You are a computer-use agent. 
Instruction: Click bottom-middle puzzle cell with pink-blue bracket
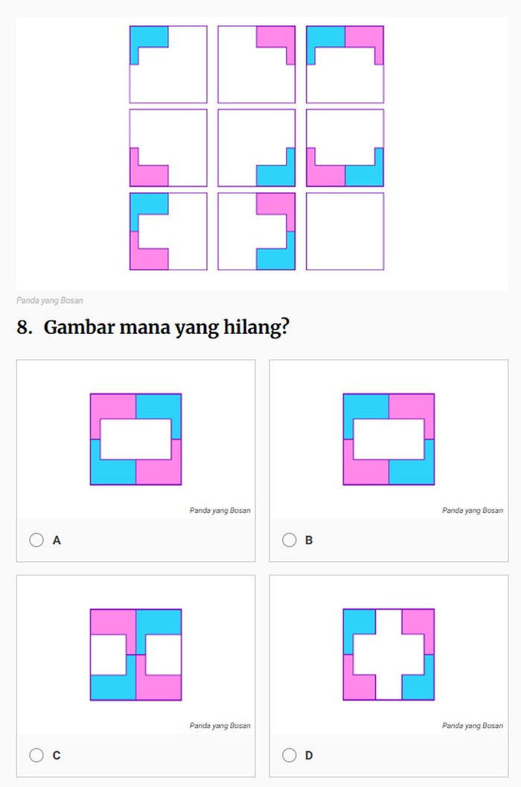pos(257,231)
